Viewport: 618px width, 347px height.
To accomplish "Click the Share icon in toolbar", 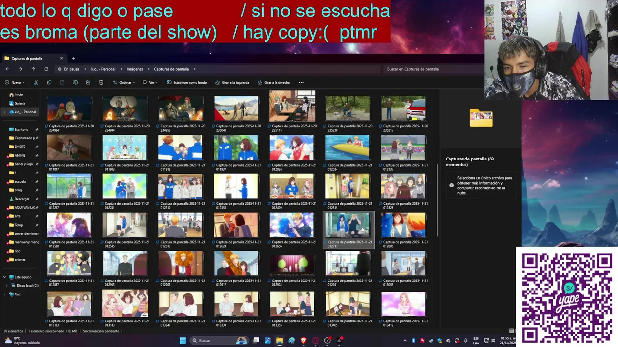I will pyautogui.click(x=88, y=82).
